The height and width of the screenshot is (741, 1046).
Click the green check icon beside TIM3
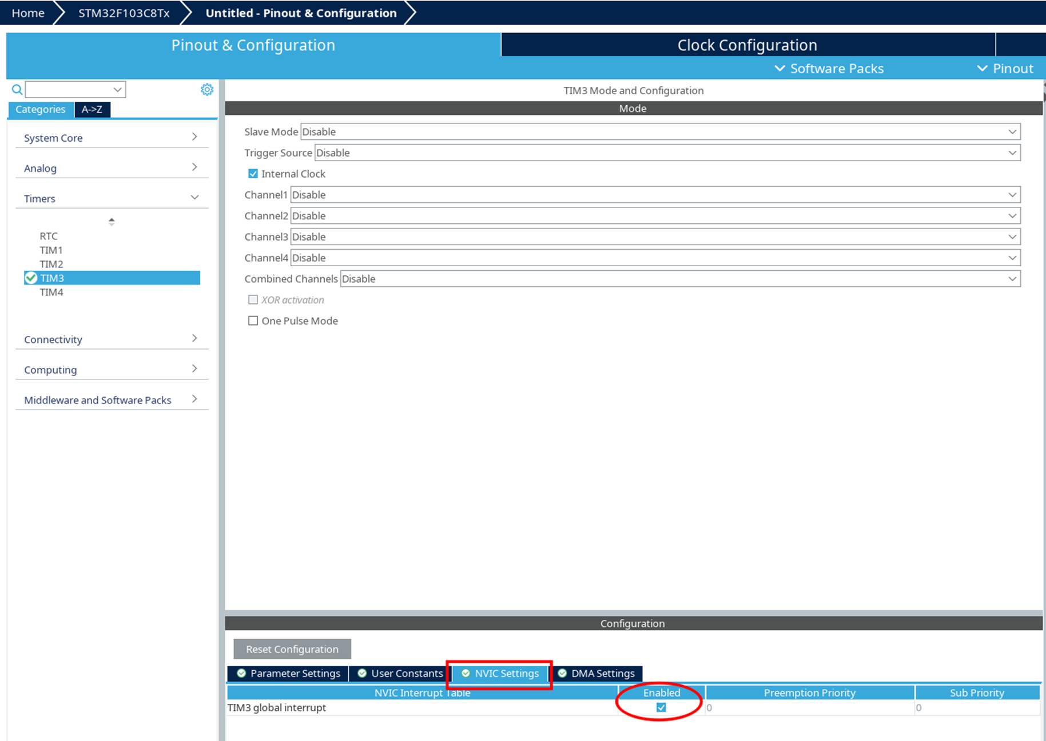(x=31, y=278)
